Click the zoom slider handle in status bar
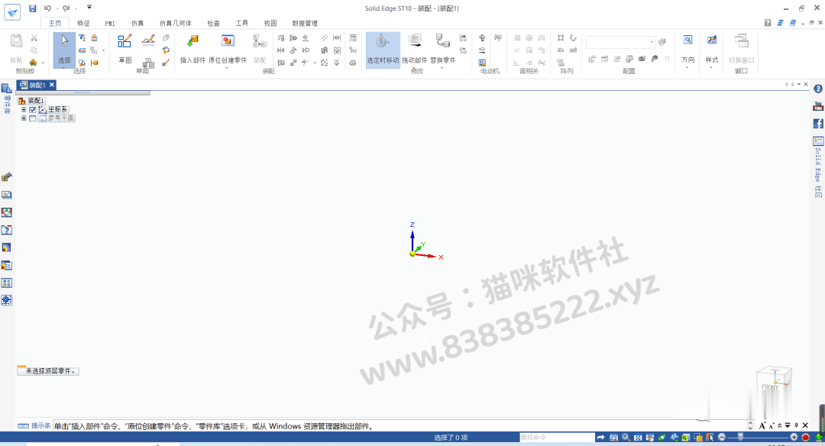825x446 pixels. pyautogui.click(x=741, y=438)
